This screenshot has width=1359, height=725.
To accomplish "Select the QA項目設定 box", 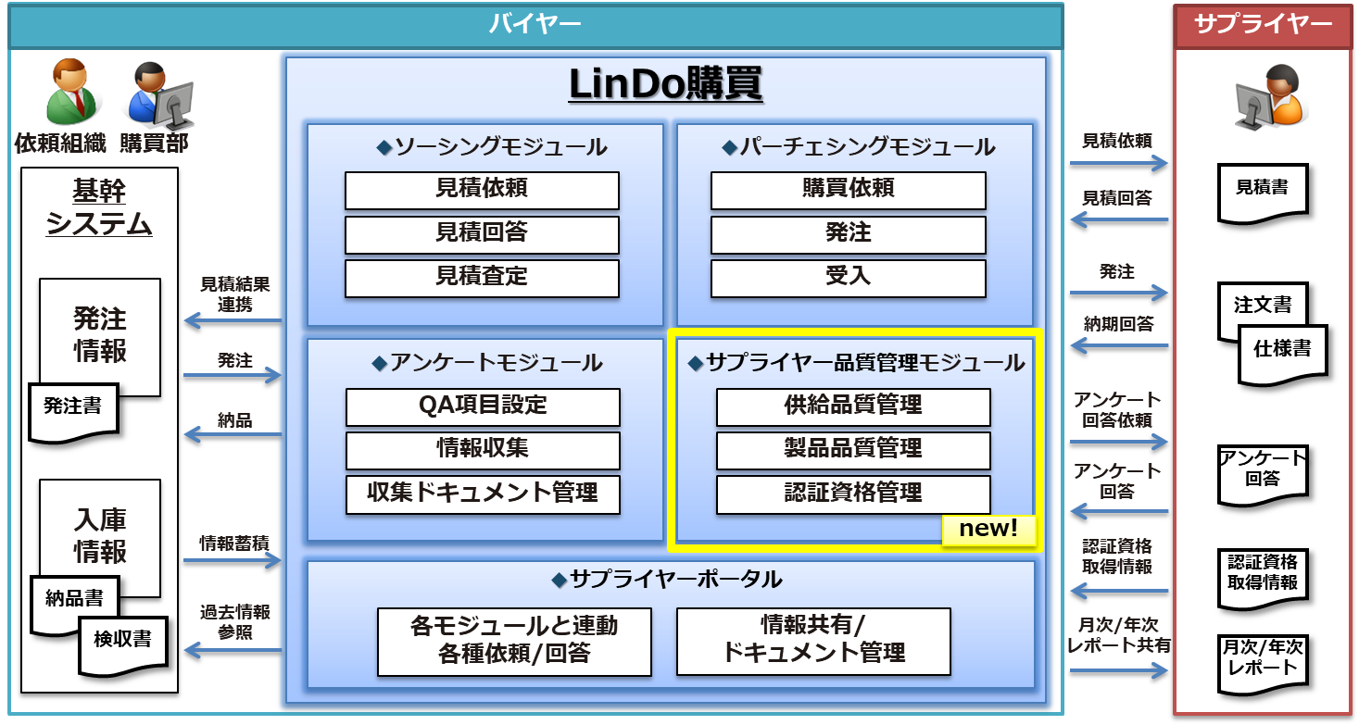I will [483, 406].
